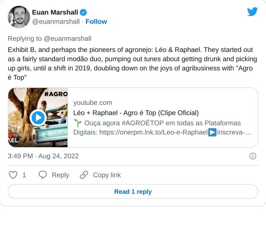Open the @euanmarshall handle link
266x236 pixels.
point(56,22)
